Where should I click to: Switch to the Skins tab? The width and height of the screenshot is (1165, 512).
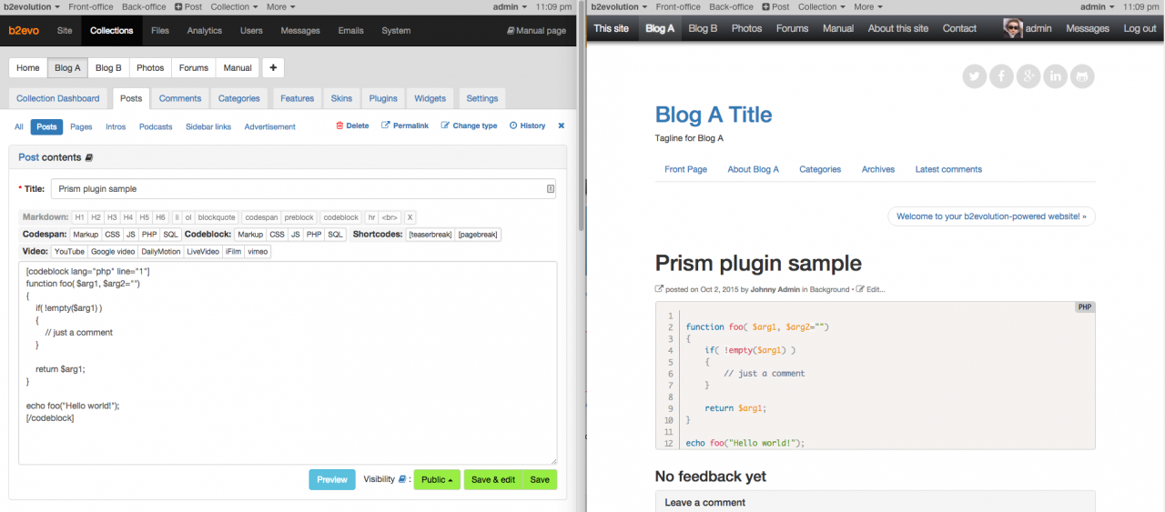tap(341, 98)
